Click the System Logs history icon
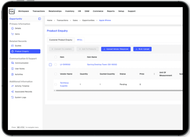 [x=12, y=97]
